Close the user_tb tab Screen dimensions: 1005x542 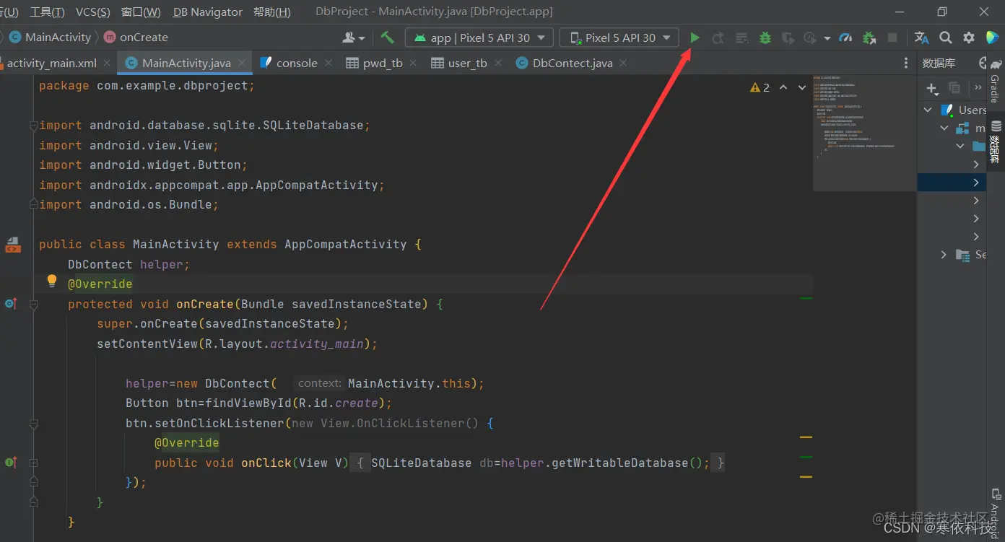point(498,64)
